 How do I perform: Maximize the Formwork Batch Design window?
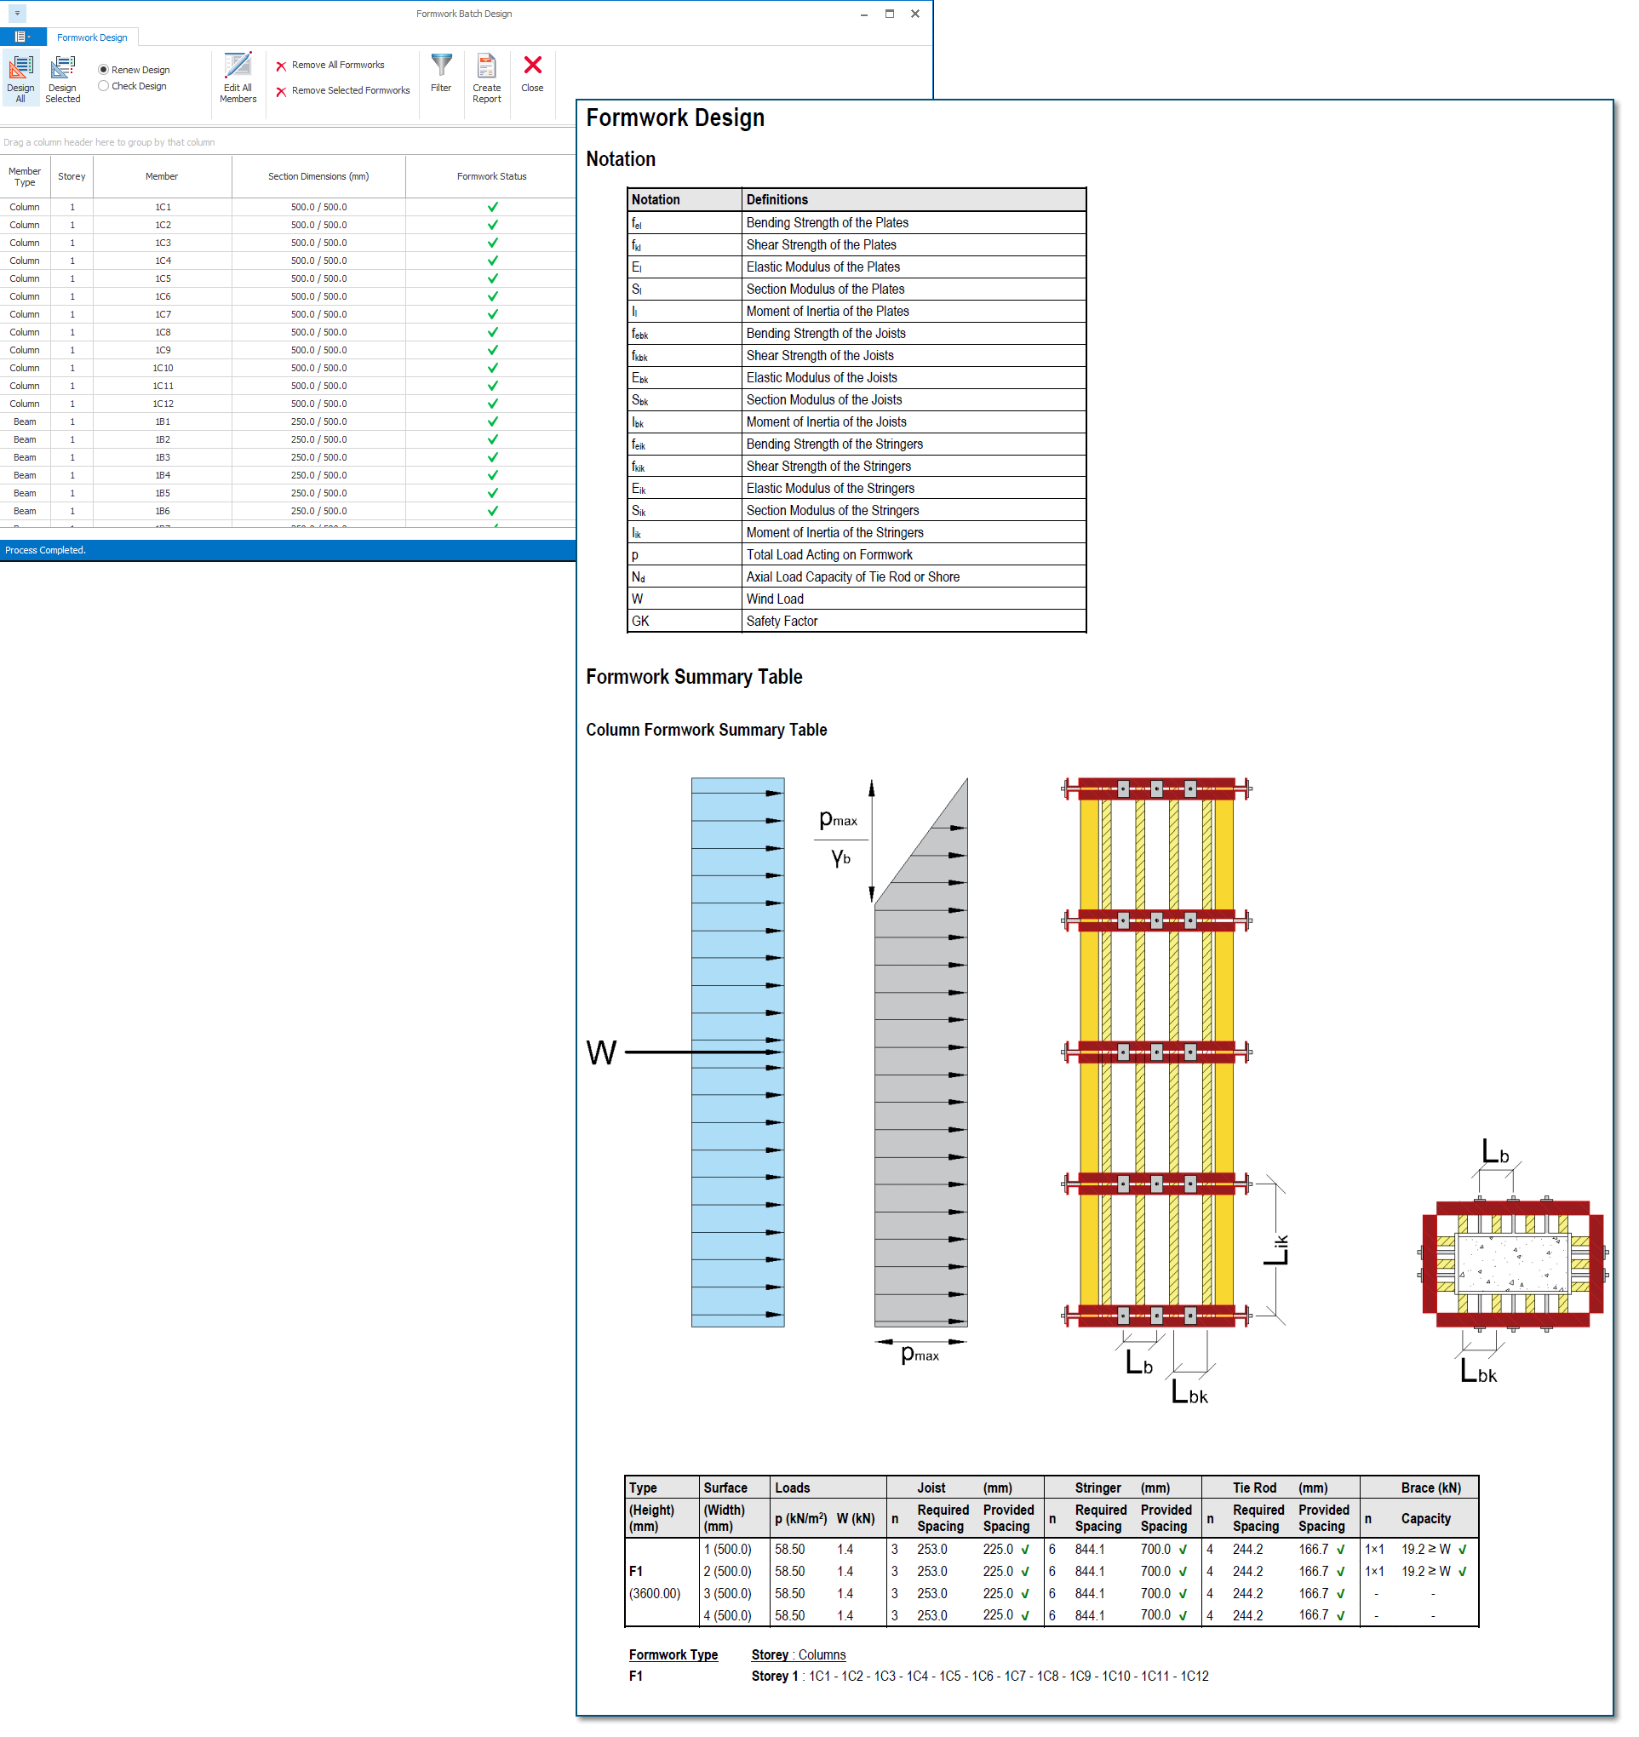[x=890, y=13]
